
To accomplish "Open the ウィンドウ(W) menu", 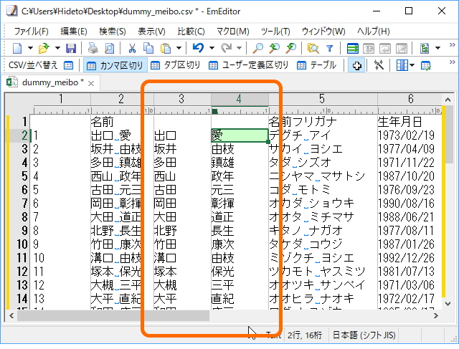I will point(323,32).
